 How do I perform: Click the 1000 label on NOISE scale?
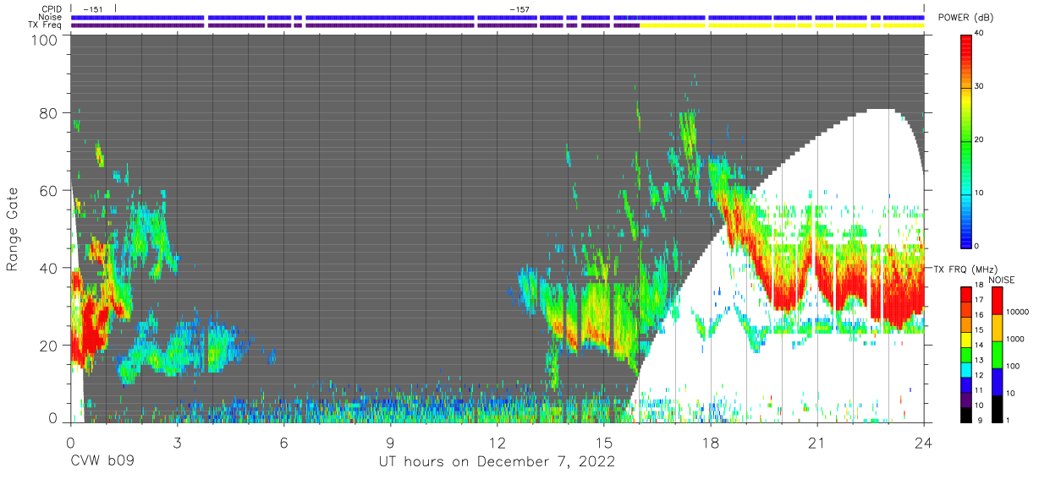1015,339
